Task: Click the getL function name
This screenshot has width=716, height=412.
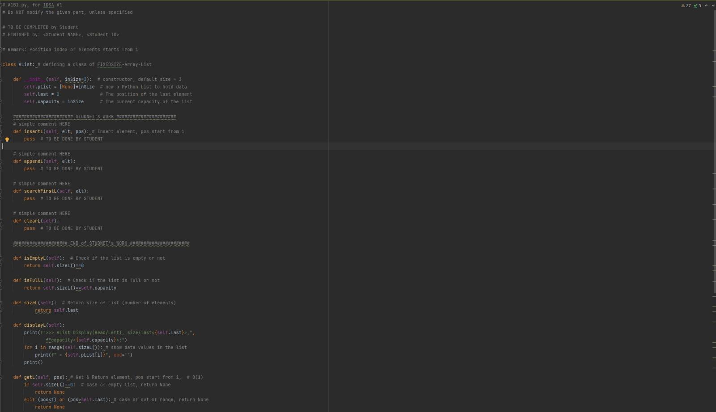Action: (x=30, y=378)
